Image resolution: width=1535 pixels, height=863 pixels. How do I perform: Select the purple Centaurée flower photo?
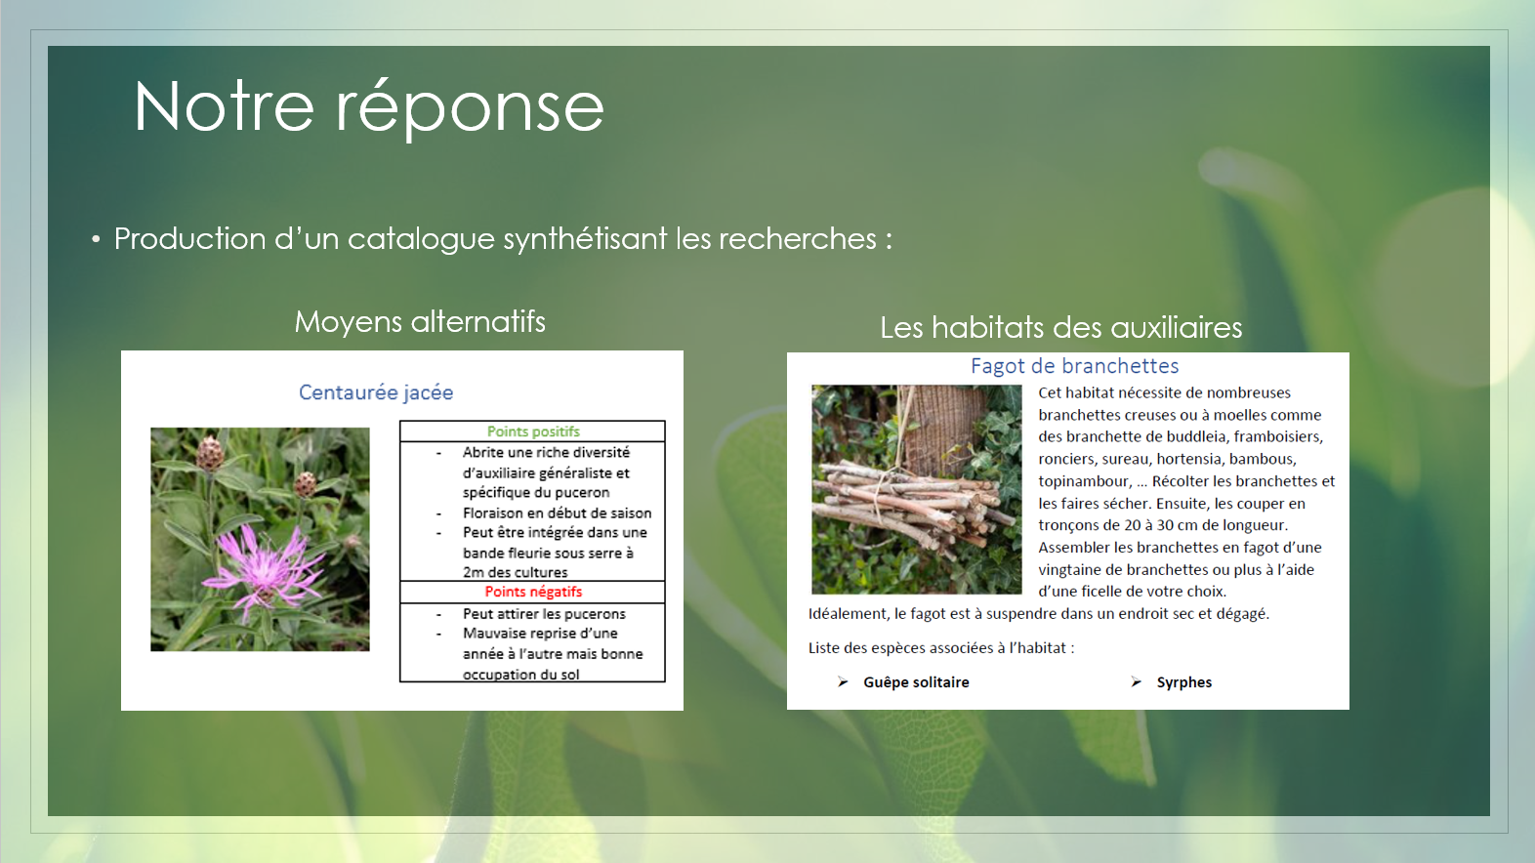tap(260, 539)
